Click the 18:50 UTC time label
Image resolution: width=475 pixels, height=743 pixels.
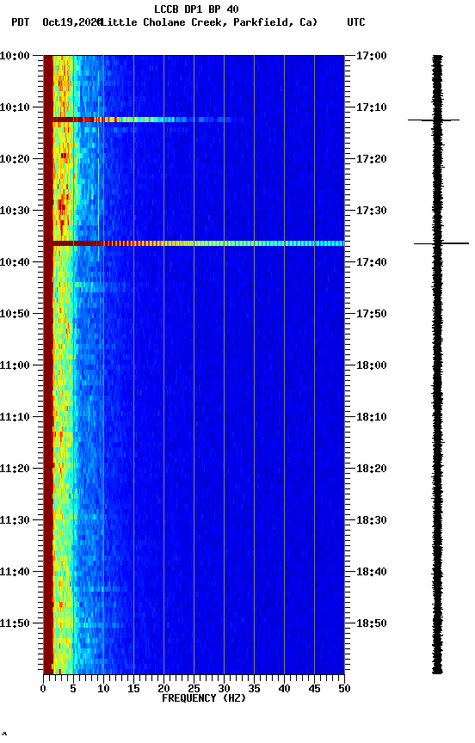point(372,624)
